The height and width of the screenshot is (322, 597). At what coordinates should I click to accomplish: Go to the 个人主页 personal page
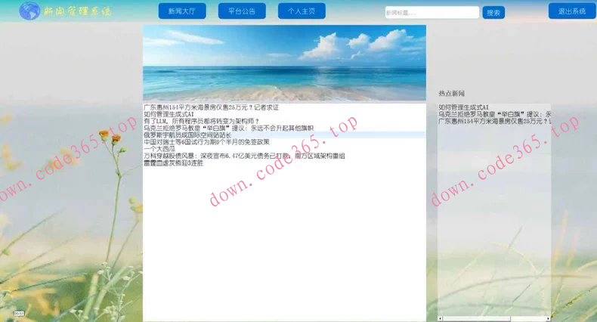(302, 11)
